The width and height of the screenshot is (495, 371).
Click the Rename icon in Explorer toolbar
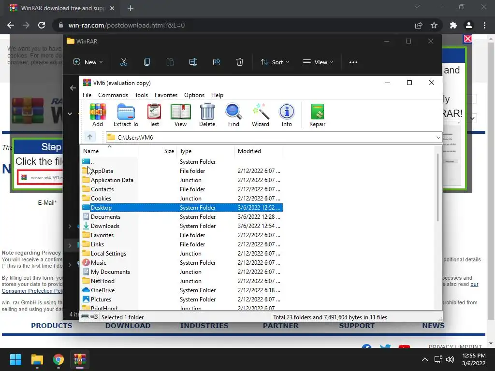pos(193,62)
